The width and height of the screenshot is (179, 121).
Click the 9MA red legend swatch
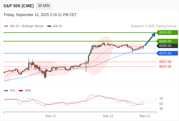[21, 91]
